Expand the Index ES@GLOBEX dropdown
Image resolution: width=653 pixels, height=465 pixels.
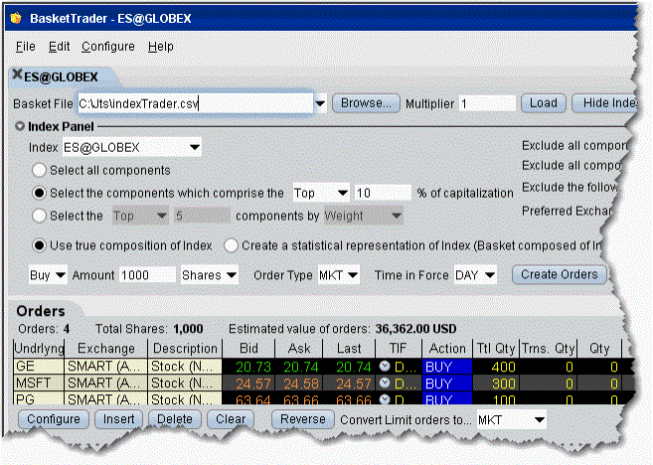pos(193,148)
